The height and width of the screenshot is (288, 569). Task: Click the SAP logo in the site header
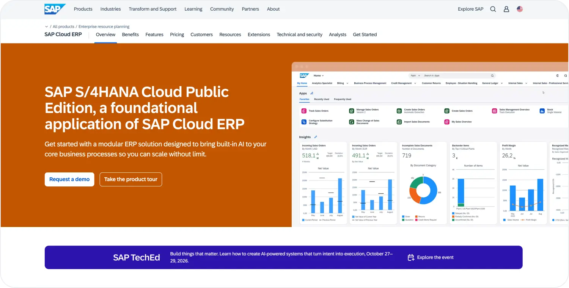click(x=55, y=9)
